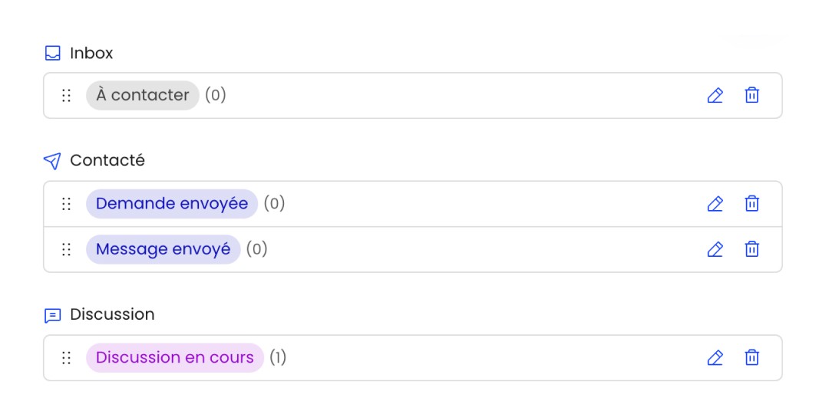829x414 pixels.
Task: Click the Contacté paper plane icon
Action: (x=52, y=161)
